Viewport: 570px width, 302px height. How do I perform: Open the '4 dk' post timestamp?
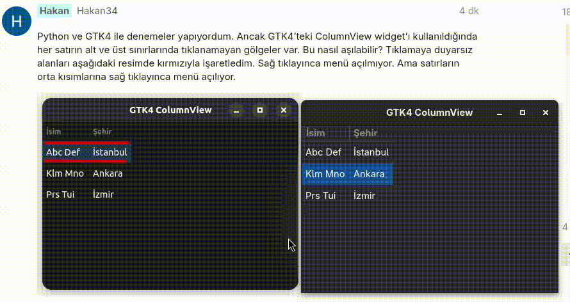(x=469, y=11)
